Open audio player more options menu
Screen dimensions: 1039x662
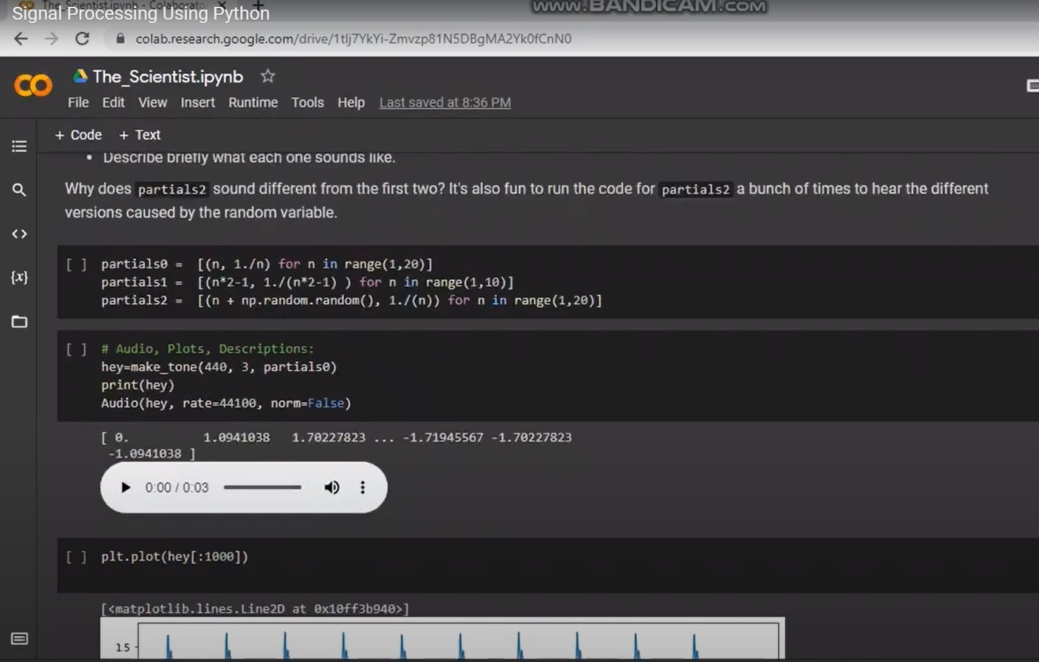[x=363, y=487]
